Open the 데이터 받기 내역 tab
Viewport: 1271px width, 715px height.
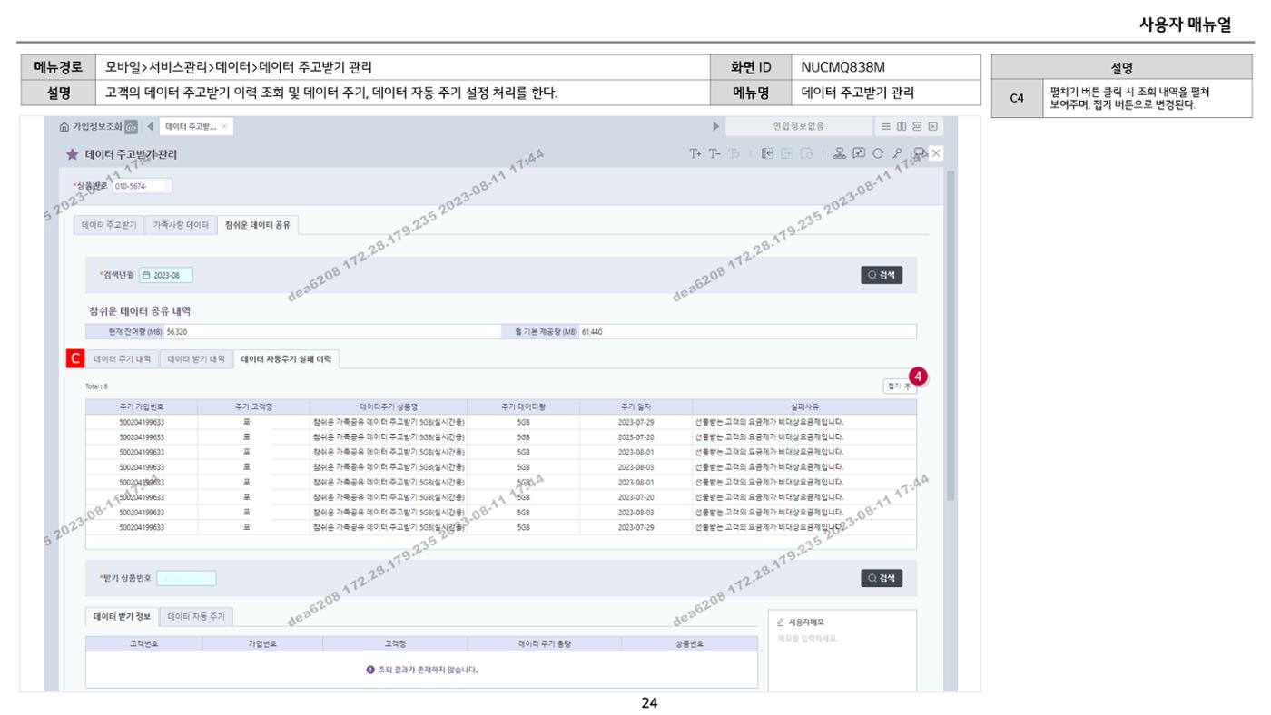click(x=196, y=359)
